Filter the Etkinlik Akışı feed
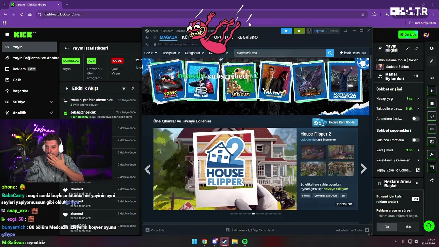The height and width of the screenshot is (247, 439). pyautogui.click(x=124, y=89)
